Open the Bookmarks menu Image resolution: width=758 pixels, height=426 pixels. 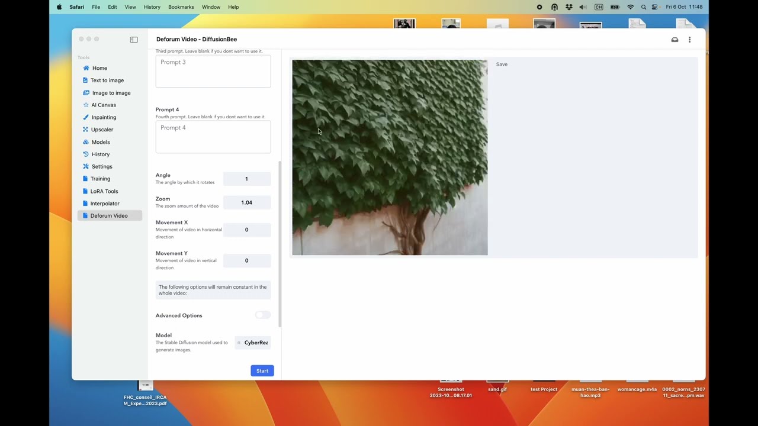click(181, 7)
